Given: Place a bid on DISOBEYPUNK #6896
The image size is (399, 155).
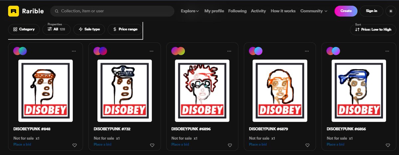Looking at the screenshot, I should [x=180, y=144].
